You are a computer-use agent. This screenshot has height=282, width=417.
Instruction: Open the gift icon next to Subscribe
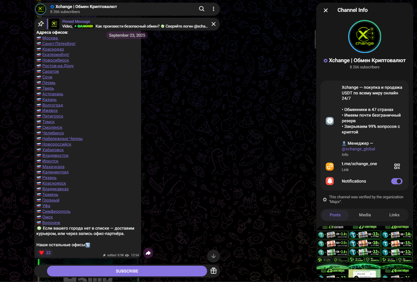(213, 271)
